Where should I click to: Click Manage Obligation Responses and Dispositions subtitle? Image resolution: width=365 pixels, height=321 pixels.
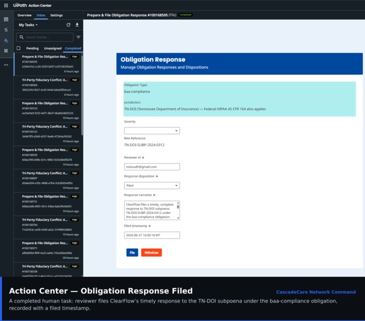tap(164, 67)
